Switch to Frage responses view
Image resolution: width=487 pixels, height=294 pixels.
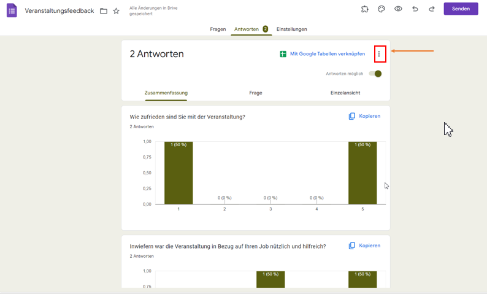(256, 93)
